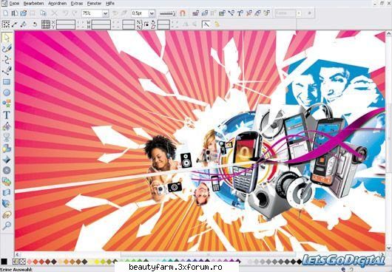Click the Undo arrow icon
392x272 pixels.
(66, 13)
